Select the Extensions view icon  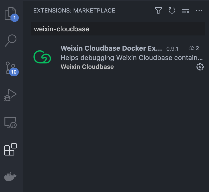pyautogui.click(x=10, y=149)
